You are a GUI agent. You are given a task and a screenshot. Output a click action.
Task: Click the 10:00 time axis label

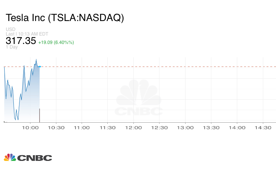(x=30, y=128)
